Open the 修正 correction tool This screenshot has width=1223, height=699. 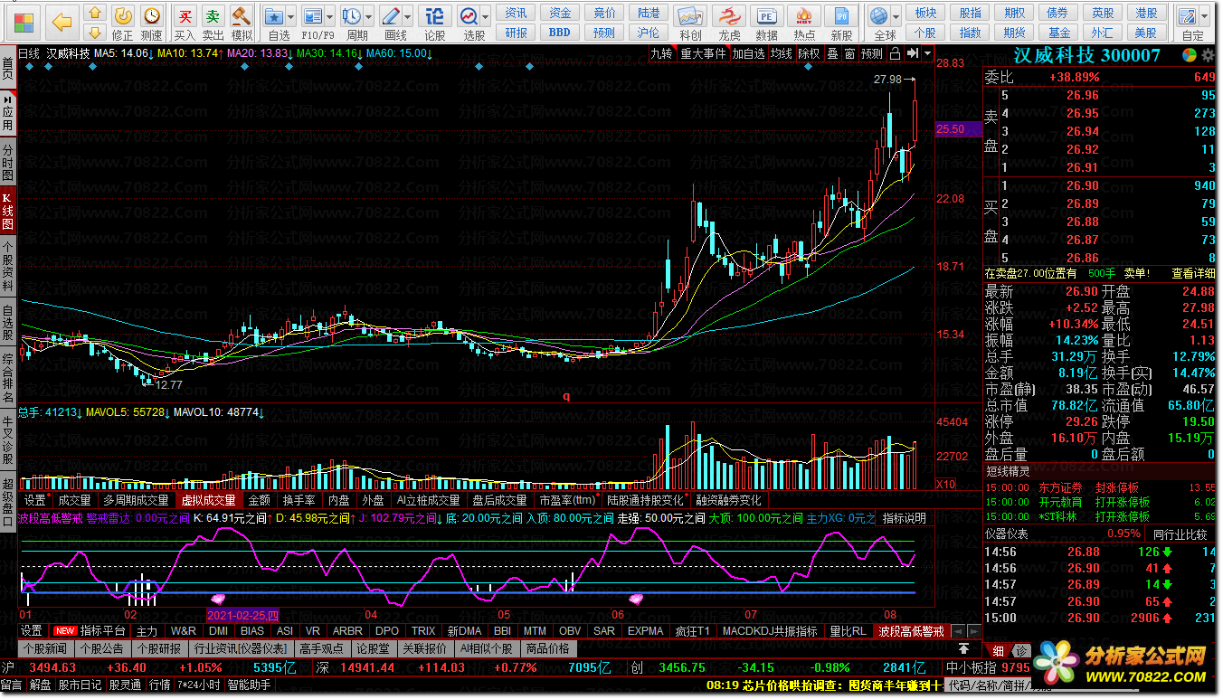point(123,24)
